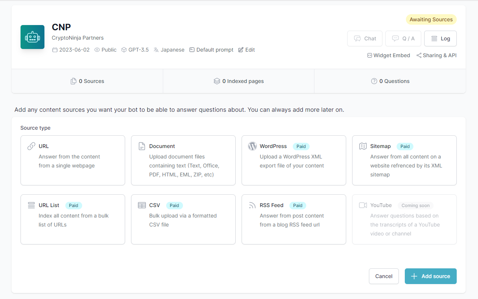Viewport: 478px width, 299px height.
Task: Click the file icon on Document card
Action: tap(142, 146)
